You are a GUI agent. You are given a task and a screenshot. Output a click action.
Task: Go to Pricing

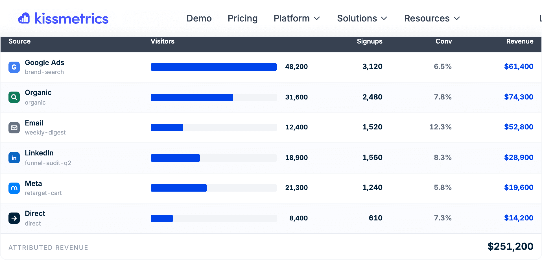(242, 18)
